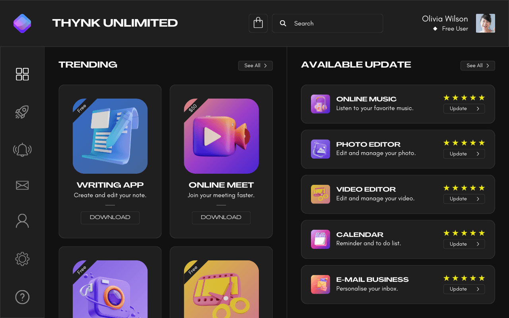This screenshot has height=318, width=509.
Task: Click Olivia Wilson's profile photo
Action: tap(486, 23)
